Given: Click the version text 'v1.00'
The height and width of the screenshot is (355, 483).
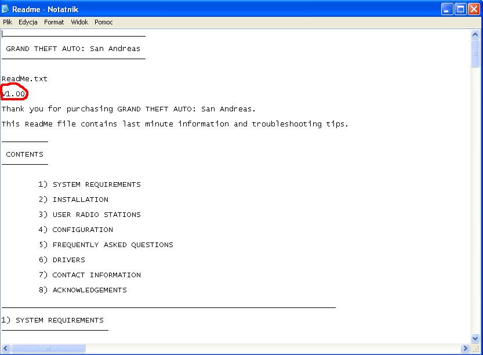Looking at the screenshot, I should (x=13, y=94).
